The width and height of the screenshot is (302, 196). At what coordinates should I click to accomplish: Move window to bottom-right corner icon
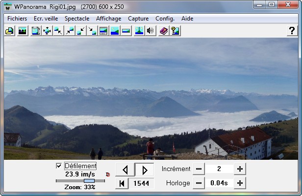92,31
